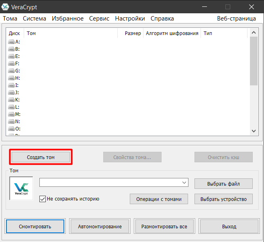Toggle 'Не сохранять историю' checkbox
The width and height of the screenshot is (264, 242).
pos(43,199)
